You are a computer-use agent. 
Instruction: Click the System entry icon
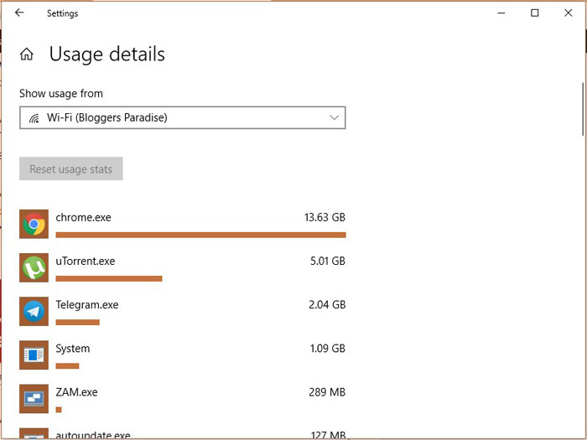tap(34, 355)
